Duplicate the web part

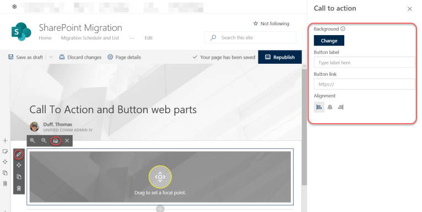[19, 177]
